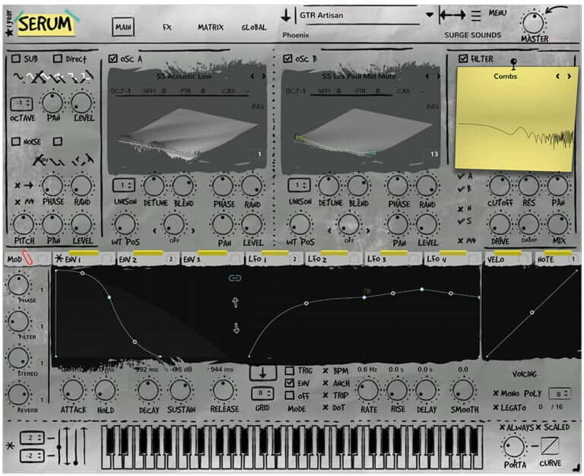Toggle the portamento ALWAYS option
The image size is (584, 476).
516,427
